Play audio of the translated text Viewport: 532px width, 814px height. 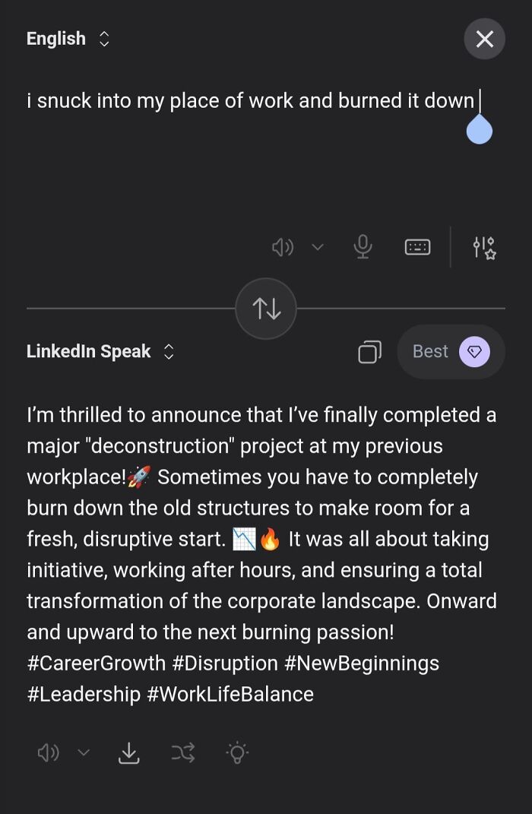click(x=48, y=753)
